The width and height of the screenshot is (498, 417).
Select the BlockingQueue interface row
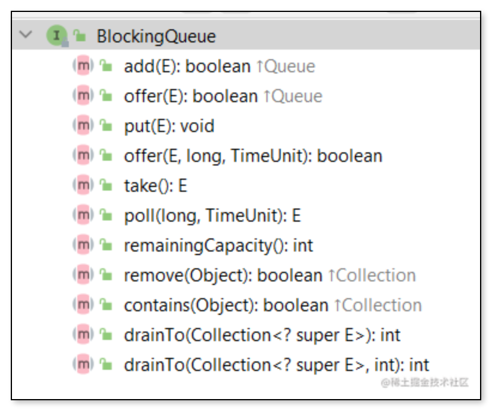coord(156,36)
